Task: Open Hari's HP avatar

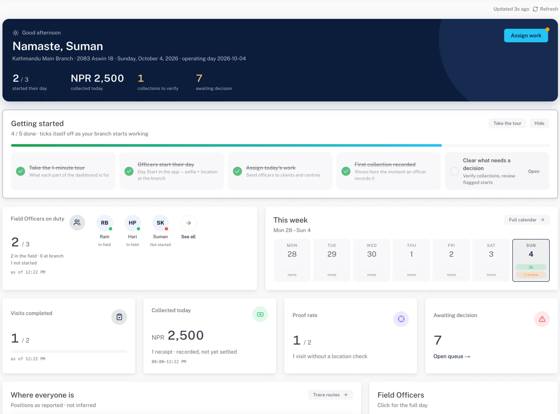Action: (x=133, y=223)
